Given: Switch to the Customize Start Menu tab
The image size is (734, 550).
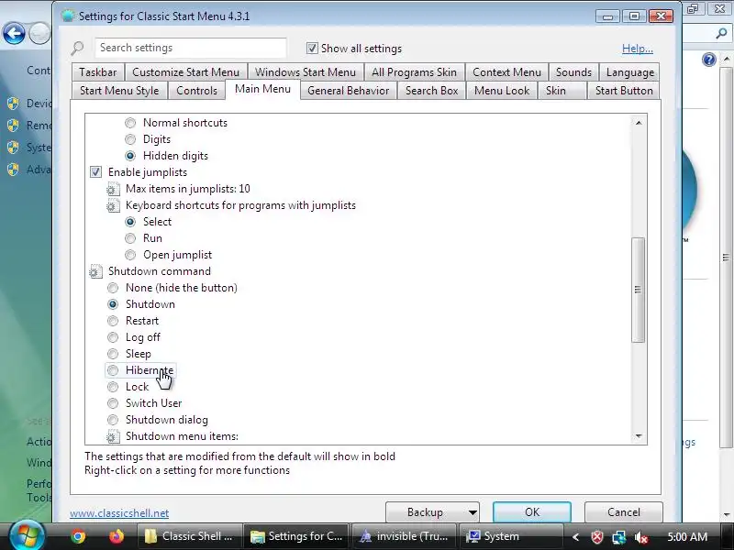Looking at the screenshot, I should 185,72.
